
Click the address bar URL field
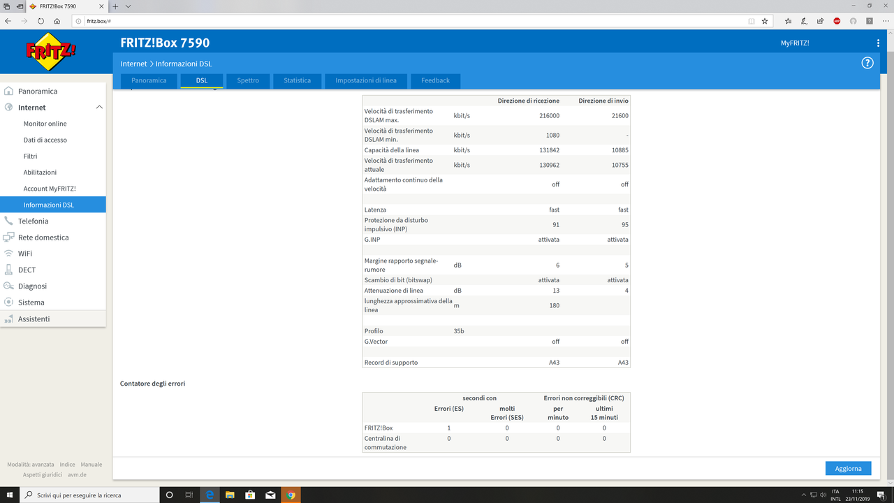(412, 21)
